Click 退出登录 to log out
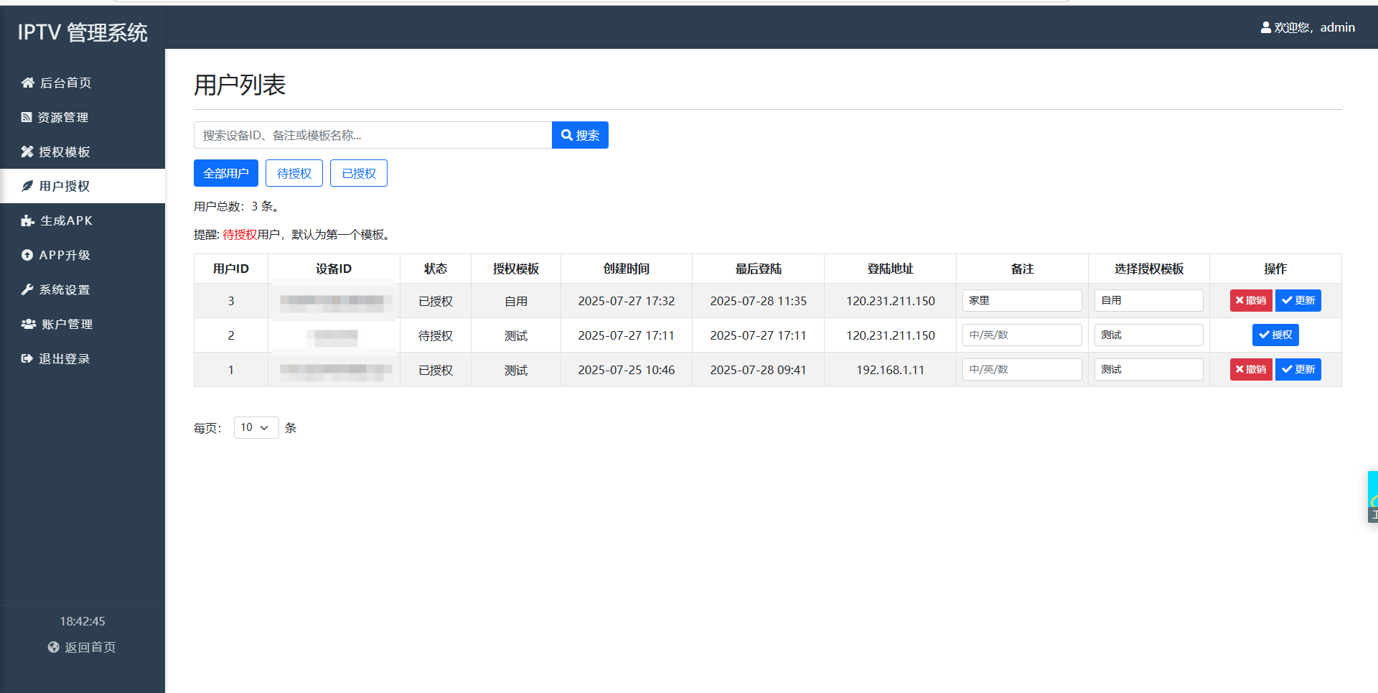Viewport: 1378px width, 693px height. 83,358
